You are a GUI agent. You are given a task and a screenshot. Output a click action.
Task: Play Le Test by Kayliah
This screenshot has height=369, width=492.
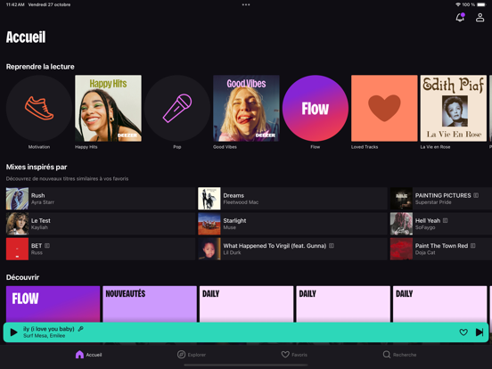101,224
